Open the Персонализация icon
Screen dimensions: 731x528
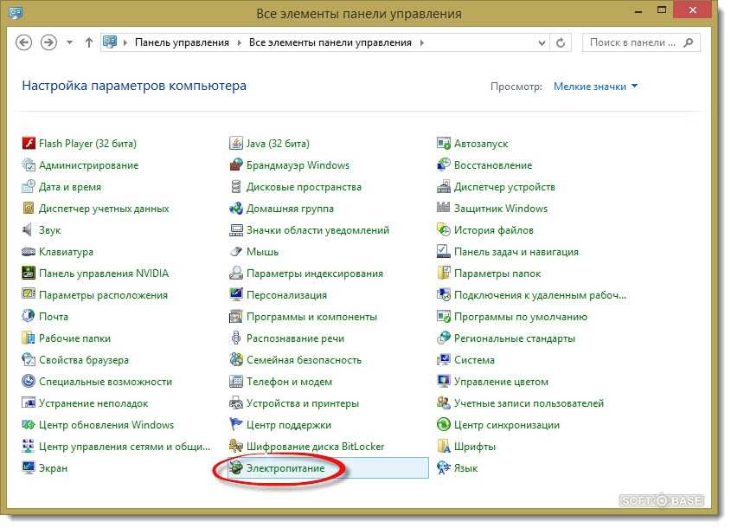coord(236,295)
